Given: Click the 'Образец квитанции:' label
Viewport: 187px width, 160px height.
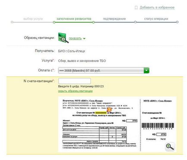Looking at the screenshot, I should point(39,38).
